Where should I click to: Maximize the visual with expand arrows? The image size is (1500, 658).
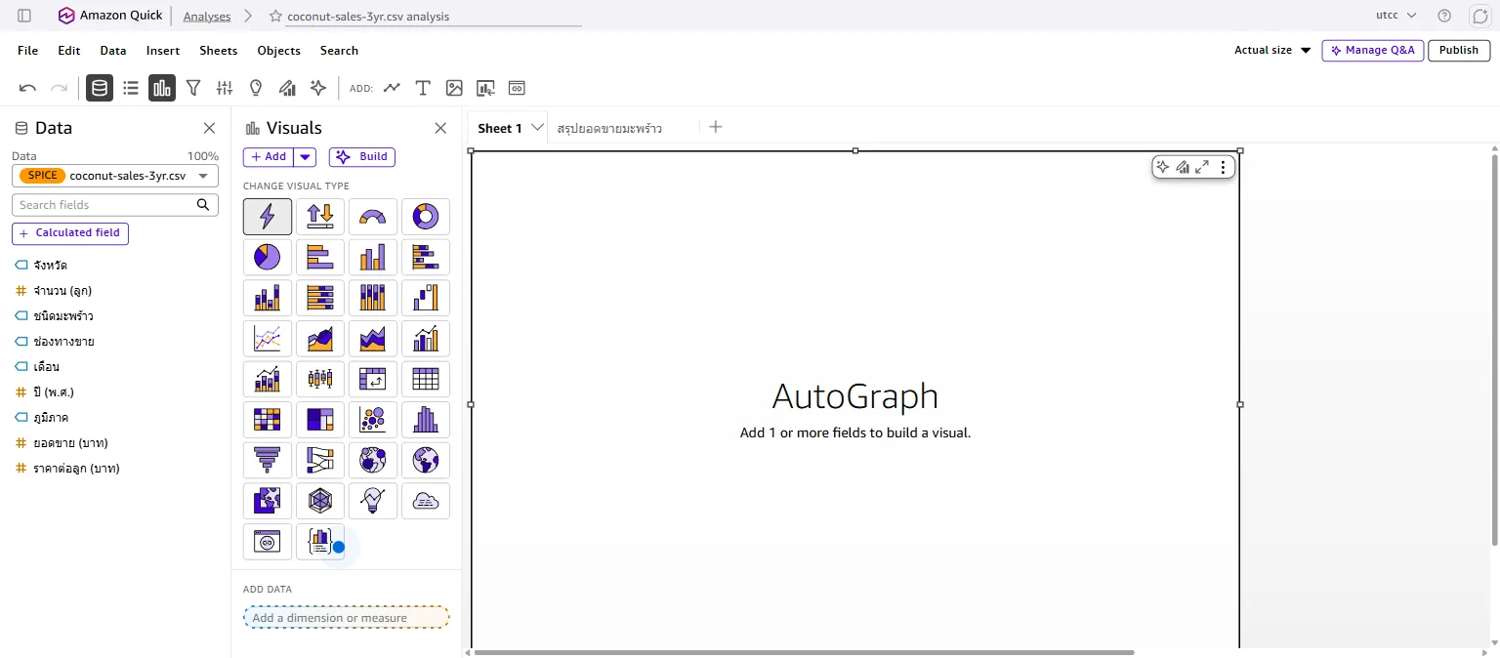(x=1202, y=167)
